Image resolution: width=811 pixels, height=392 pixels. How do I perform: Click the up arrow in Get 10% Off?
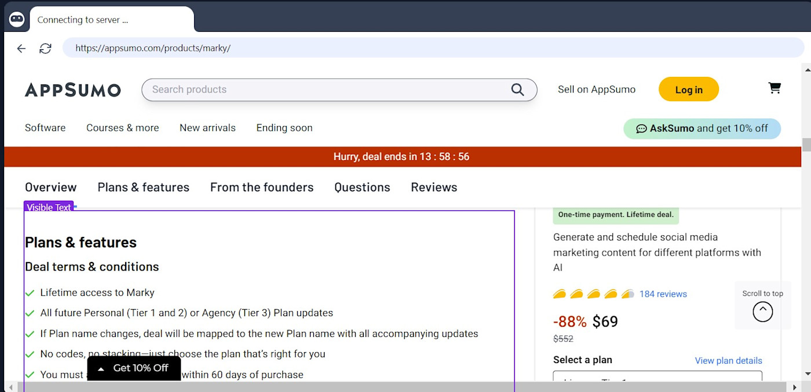click(101, 368)
